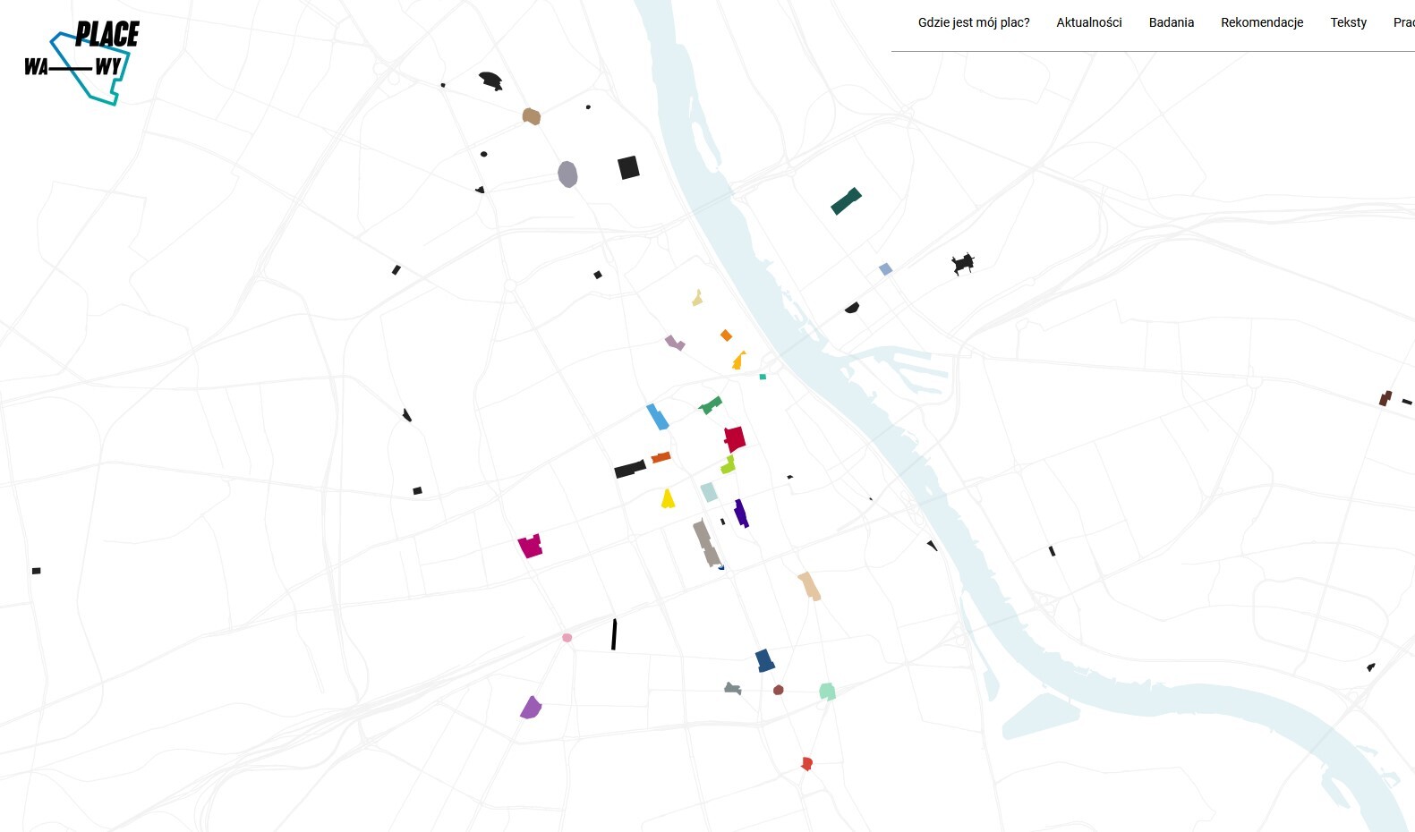Screen dimensions: 1415x832
Task: Click the crimson red plaza shape
Action: click(x=735, y=439)
